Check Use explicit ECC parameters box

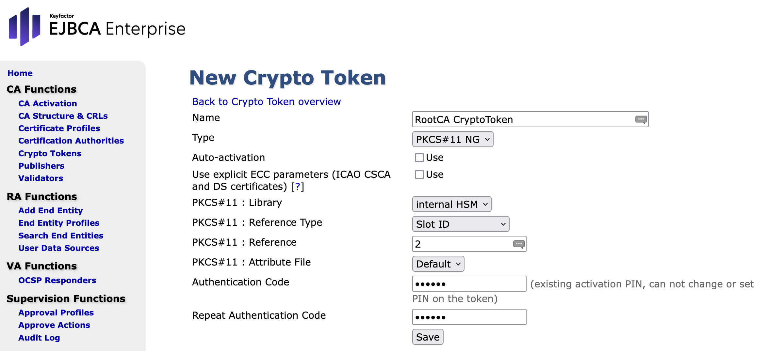419,175
